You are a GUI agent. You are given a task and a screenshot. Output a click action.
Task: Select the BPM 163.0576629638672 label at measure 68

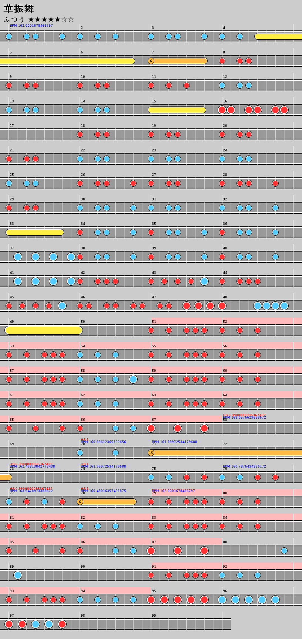click(x=244, y=417)
